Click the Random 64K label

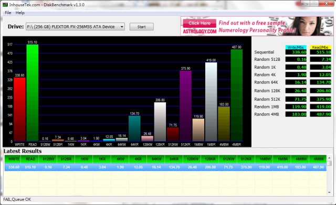[x=266, y=82]
